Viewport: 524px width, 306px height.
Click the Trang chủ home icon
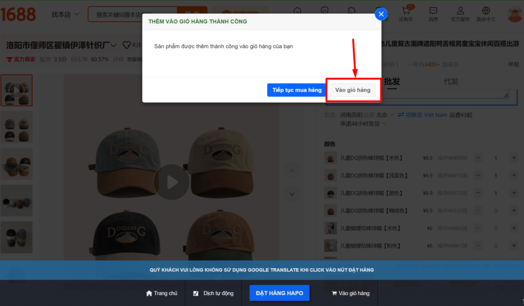pos(149,293)
